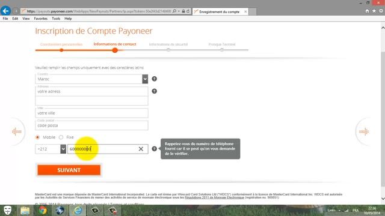
Task: Open the Edit menu
Action: 15,19
